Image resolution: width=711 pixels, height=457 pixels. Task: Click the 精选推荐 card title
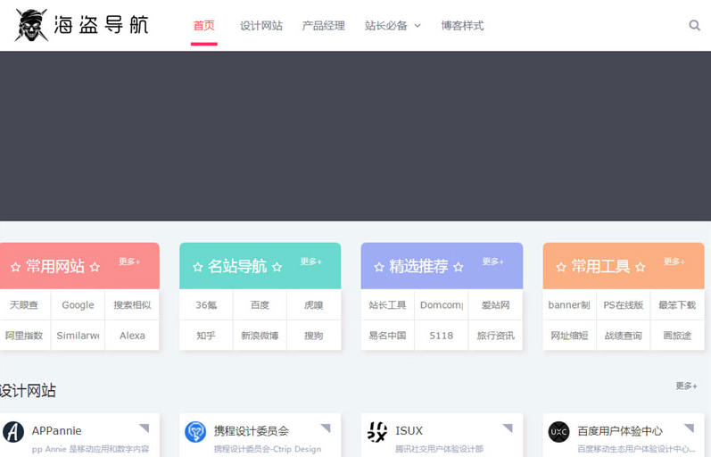pyautogui.click(x=419, y=266)
